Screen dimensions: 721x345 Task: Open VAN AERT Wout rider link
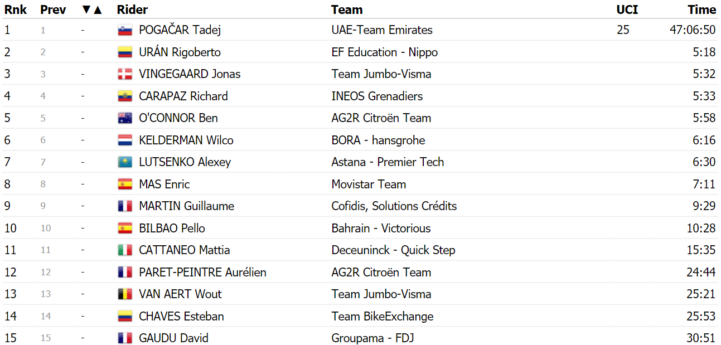180,294
